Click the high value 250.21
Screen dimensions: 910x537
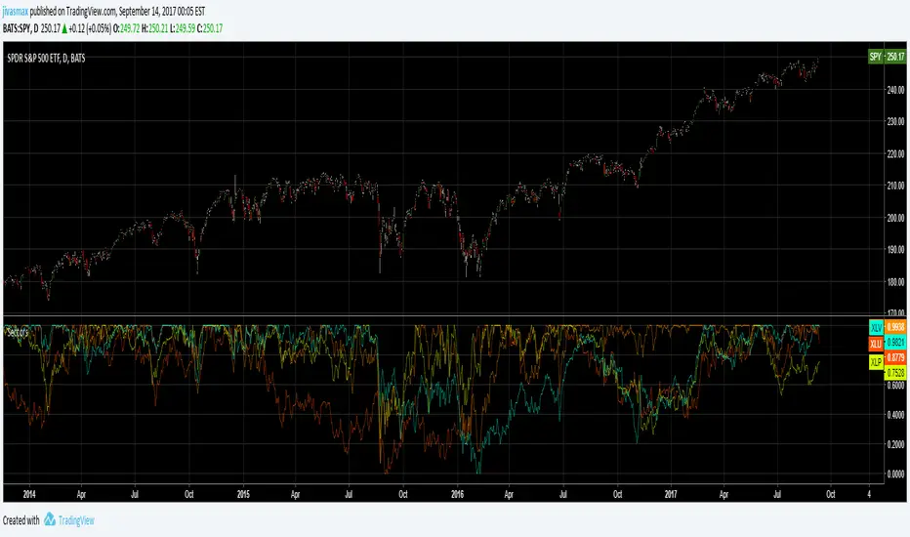click(158, 28)
